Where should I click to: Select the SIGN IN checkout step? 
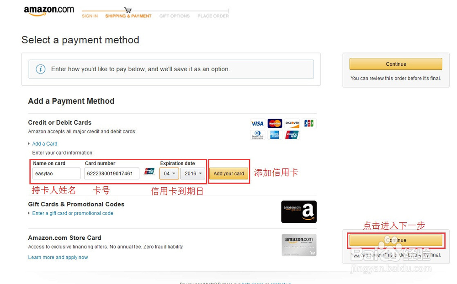[x=90, y=16]
